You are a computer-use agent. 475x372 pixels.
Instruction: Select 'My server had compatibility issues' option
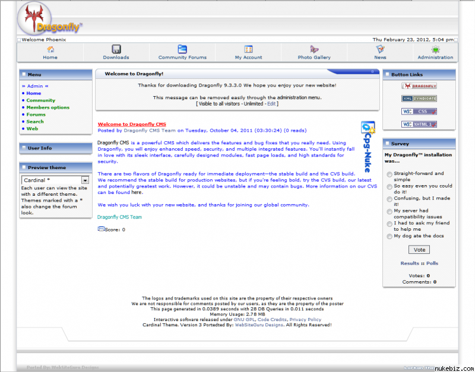(x=389, y=212)
